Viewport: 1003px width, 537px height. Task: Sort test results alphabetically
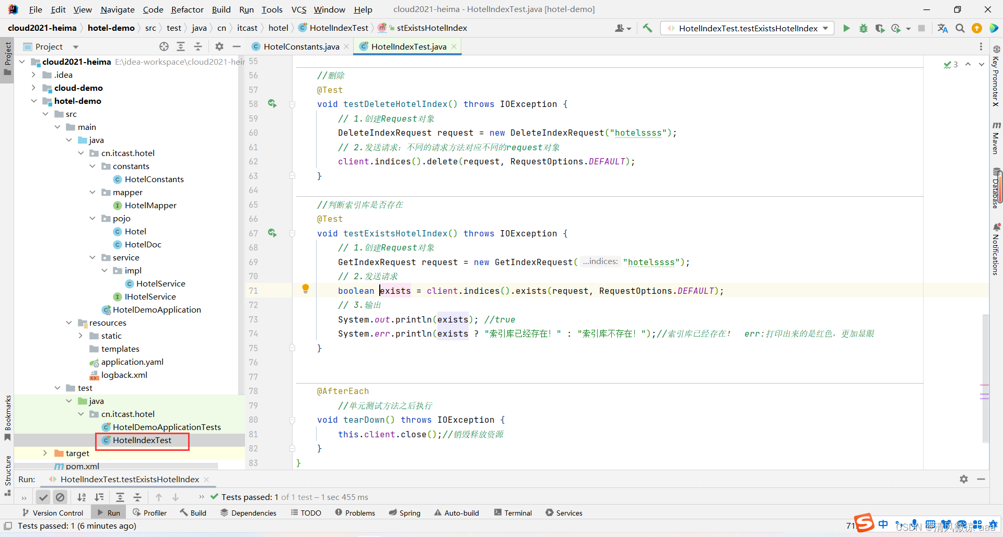pos(81,497)
